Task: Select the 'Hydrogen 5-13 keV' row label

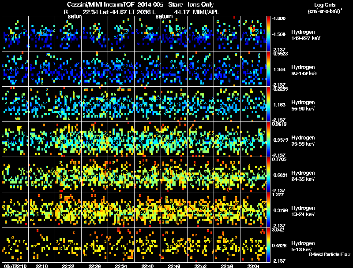Action: 303,246
